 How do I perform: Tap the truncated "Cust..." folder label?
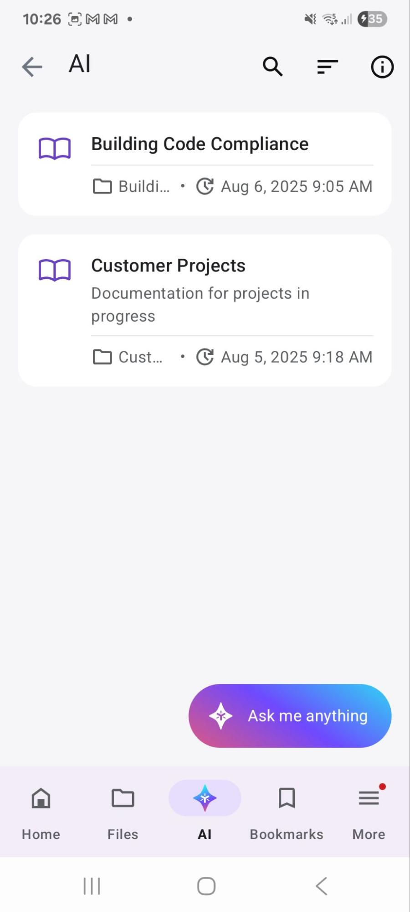tap(140, 357)
